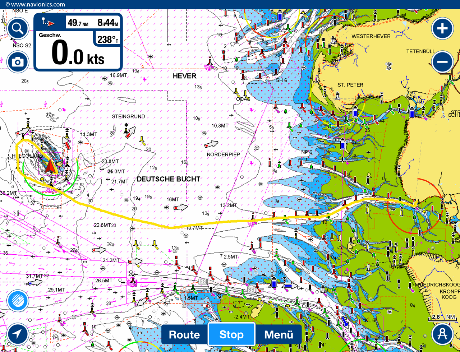Select the SH 6 buoy label
460x352 pixels.
281,80
